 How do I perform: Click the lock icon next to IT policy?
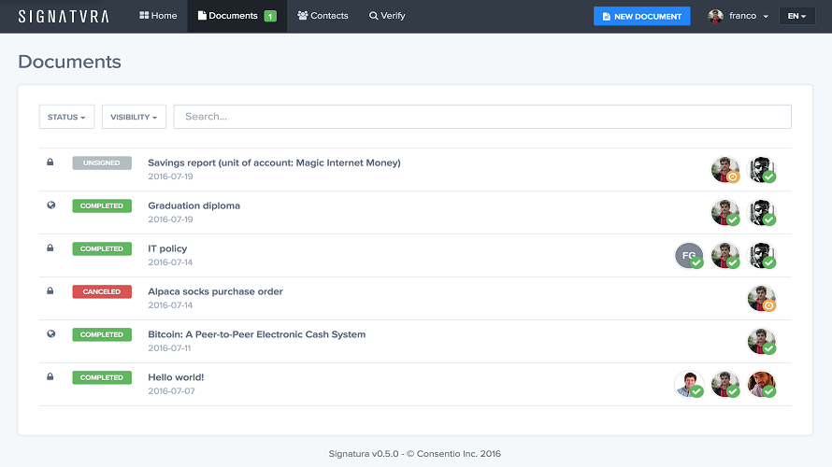pyautogui.click(x=50, y=248)
